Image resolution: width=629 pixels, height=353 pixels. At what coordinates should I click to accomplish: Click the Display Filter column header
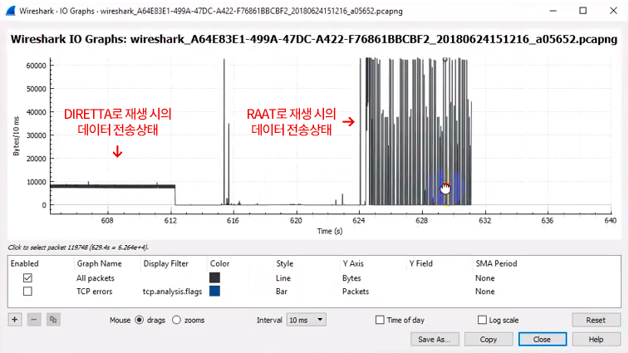pos(165,263)
